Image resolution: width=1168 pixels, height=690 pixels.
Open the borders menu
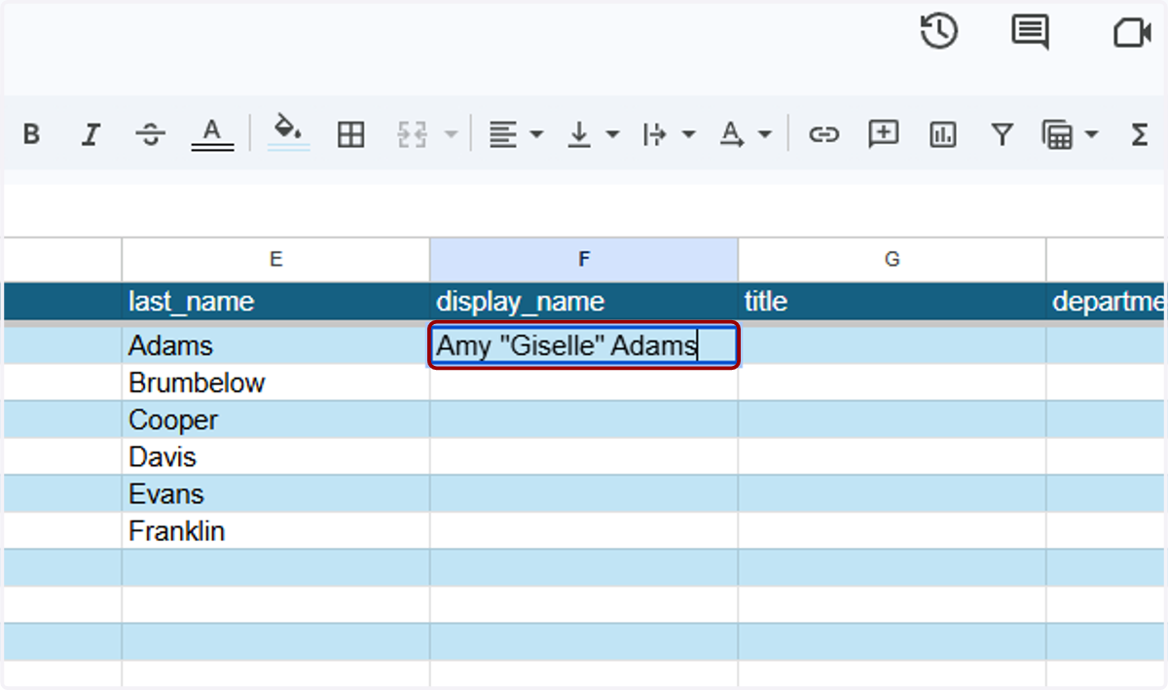coord(350,134)
